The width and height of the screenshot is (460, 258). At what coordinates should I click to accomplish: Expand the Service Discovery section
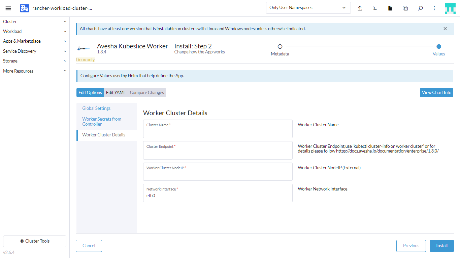click(x=35, y=51)
